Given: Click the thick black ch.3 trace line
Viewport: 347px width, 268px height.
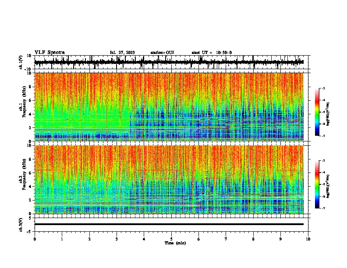Looking at the screenshot, I should [x=169, y=224].
